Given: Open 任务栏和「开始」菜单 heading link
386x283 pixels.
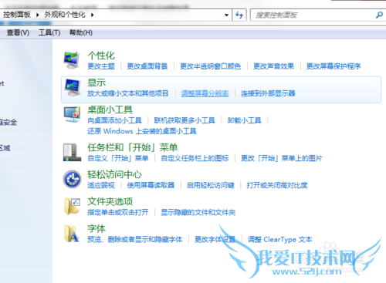Looking at the screenshot, I should click(x=133, y=147).
